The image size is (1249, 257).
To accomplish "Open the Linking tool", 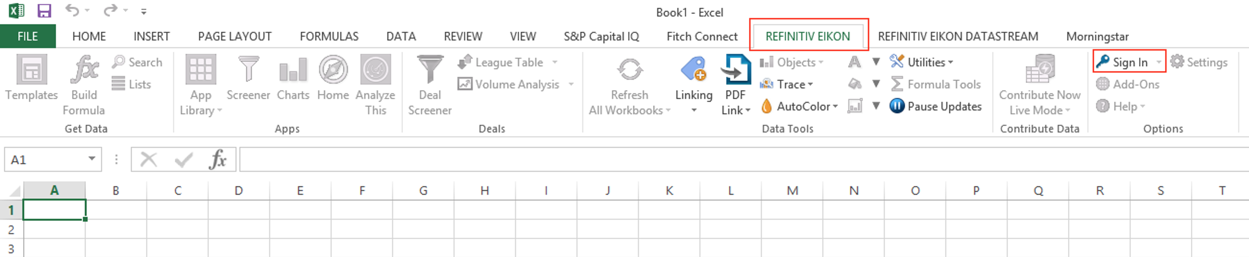I will (x=694, y=85).
